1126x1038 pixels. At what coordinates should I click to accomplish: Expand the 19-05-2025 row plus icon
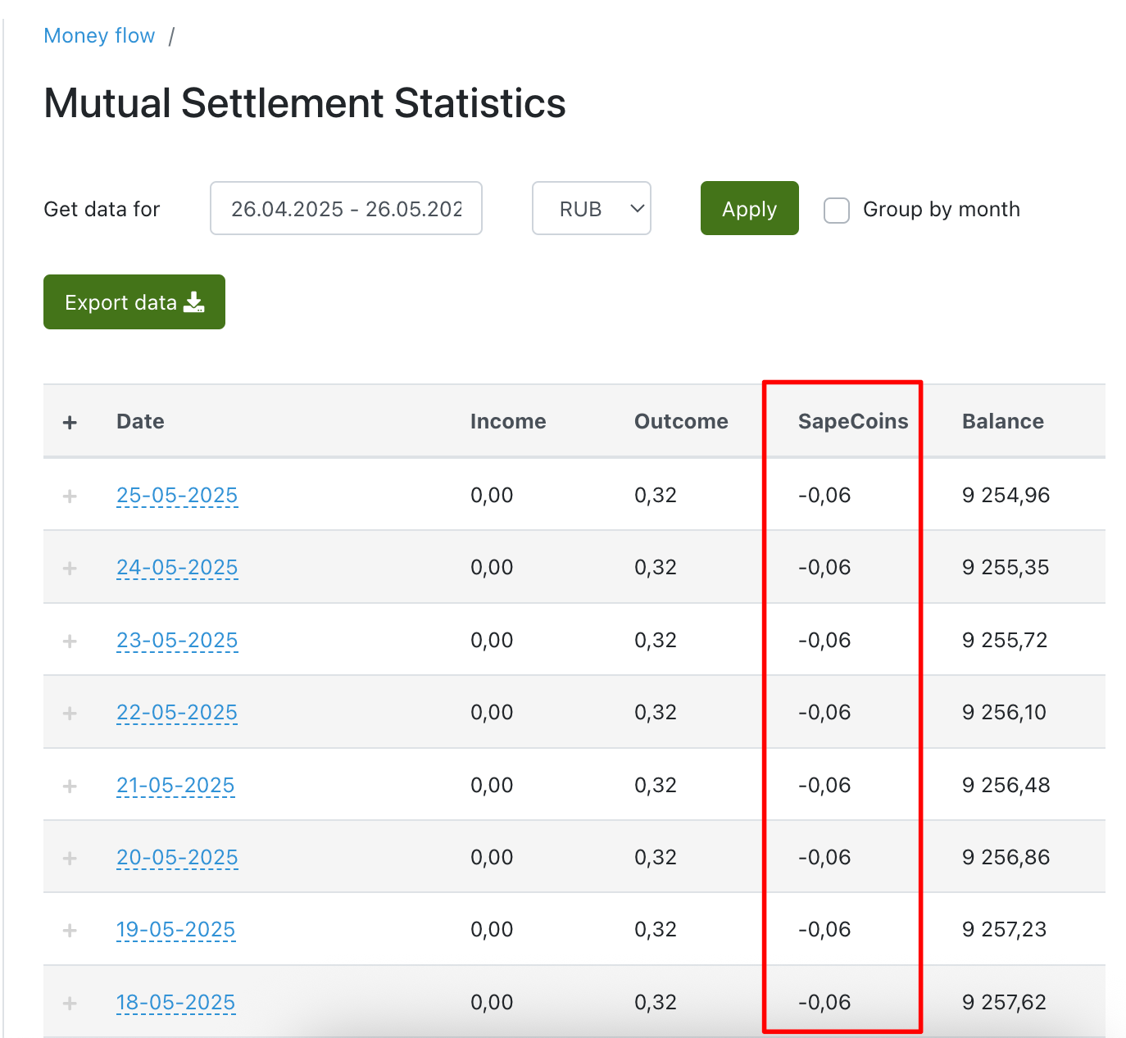[x=70, y=930]
